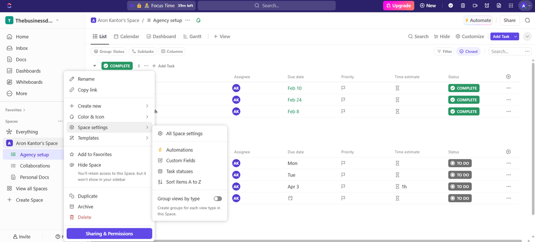Expand the Templates submenu

[109, 138]
